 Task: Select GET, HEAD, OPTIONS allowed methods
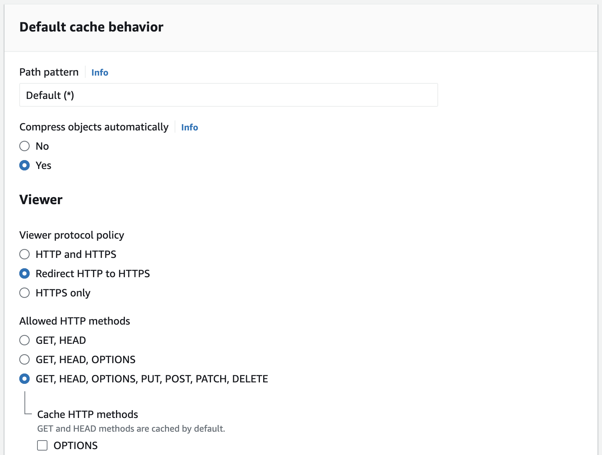tap(24, 359)
